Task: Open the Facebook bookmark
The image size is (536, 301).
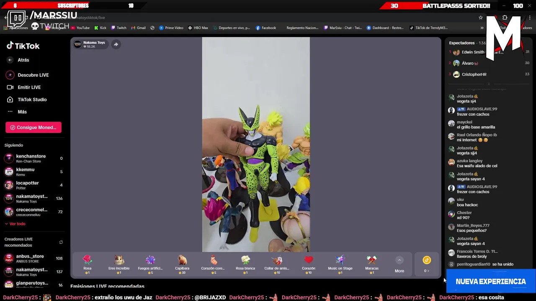Action: point(265,28)
